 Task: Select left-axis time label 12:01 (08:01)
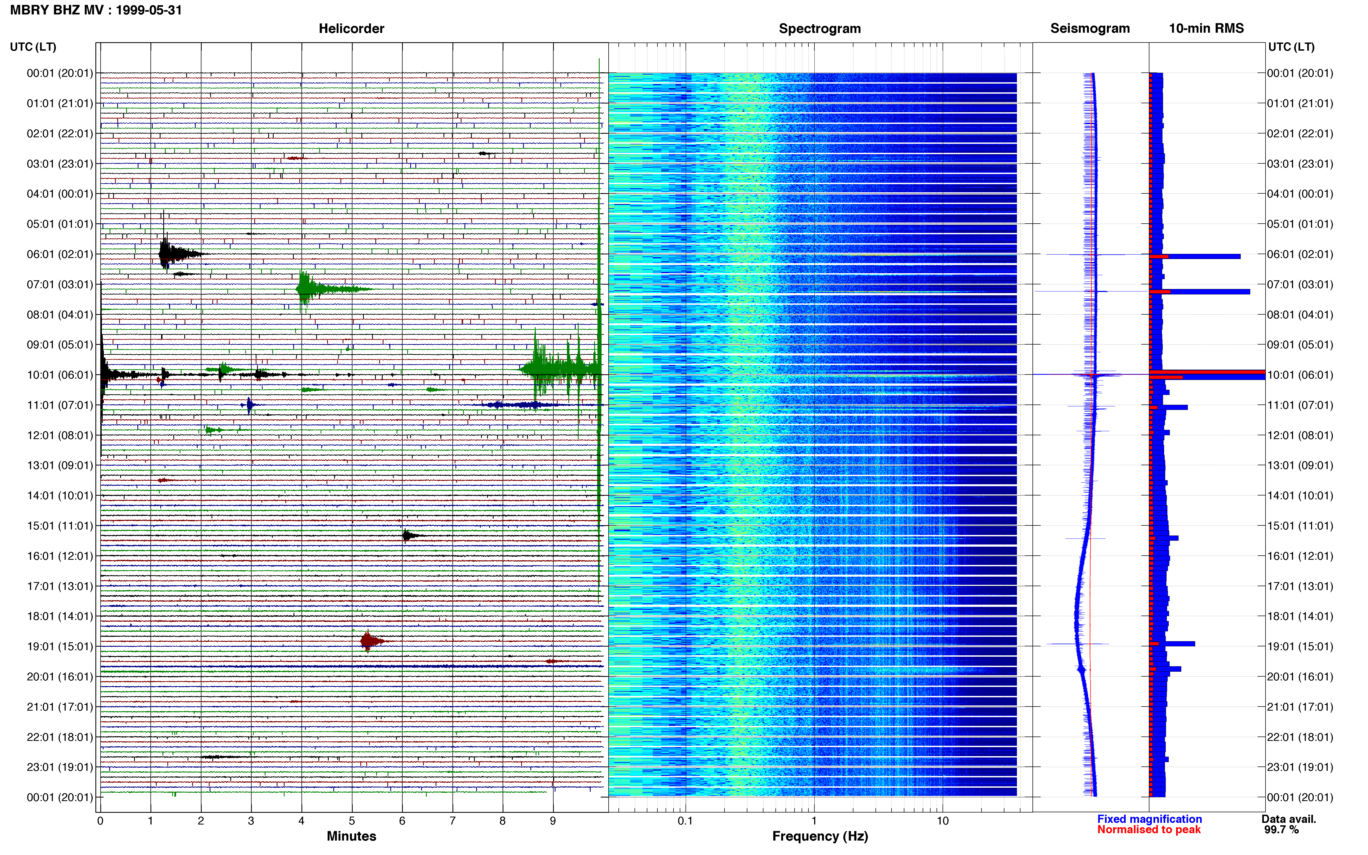pos(60,436)
